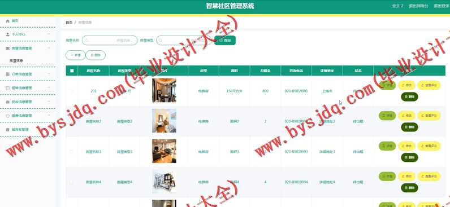Click the 详细地址4 cell

pyautogui.click(x=327, y=182)
